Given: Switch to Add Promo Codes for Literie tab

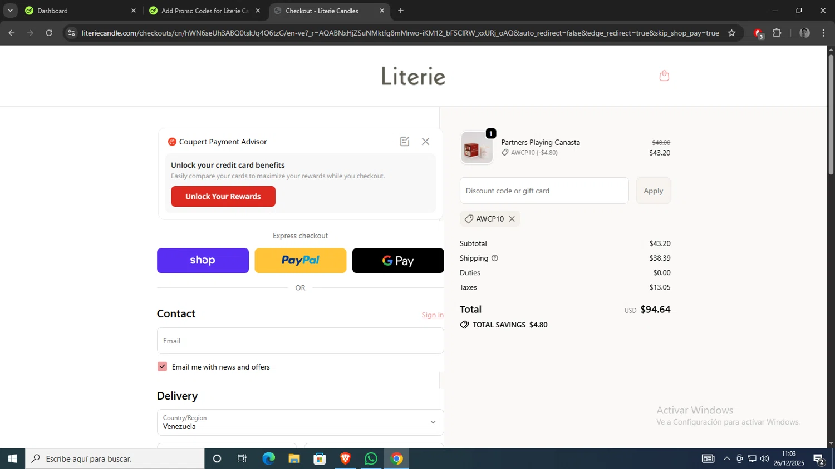Looking at the screenshot, I should pyautogui.click(x=204, y=11).
